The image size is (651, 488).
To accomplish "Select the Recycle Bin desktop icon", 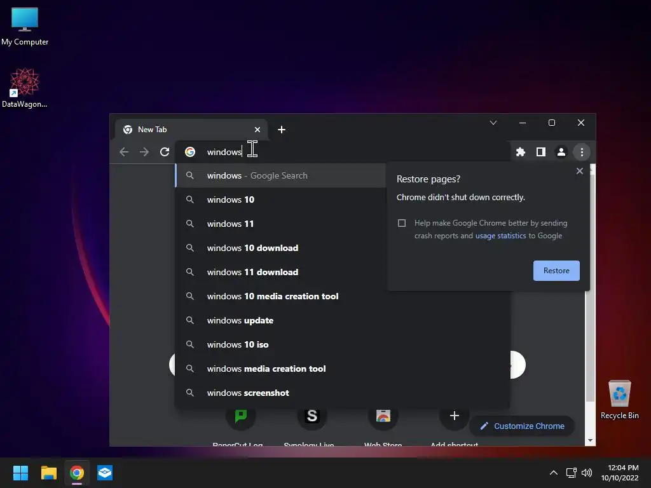I will pyautogui.click(x=619, y=400).
